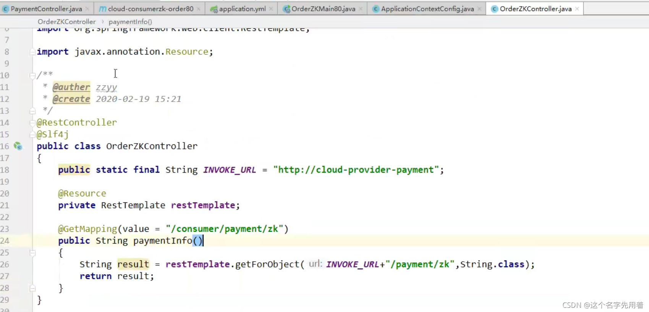The height and width of the screenshot is (312, 649).
Task: Collapse the import block at line 8
Action: coord(32,52)
